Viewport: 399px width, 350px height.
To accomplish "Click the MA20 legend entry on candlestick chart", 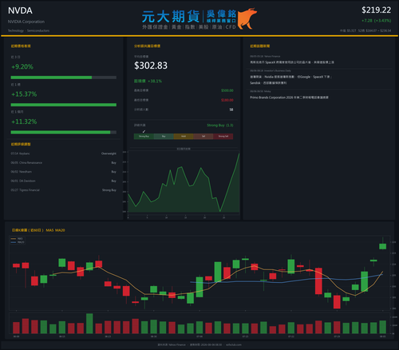I will (18, 242).
